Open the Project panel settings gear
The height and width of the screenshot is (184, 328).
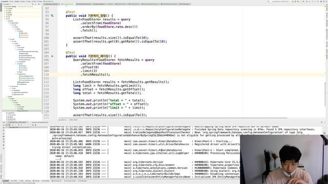(39, 4)
